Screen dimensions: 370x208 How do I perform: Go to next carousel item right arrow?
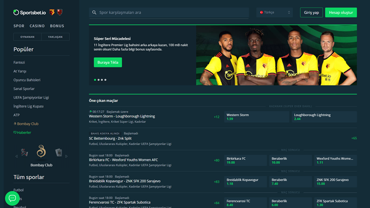pyautogui.click(x=67, y=156)
